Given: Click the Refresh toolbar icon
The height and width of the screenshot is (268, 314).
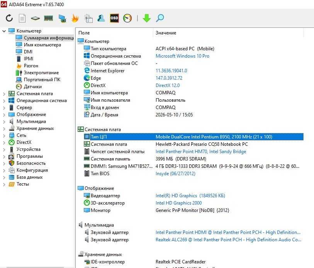Looking at the screenshot, I should click(9, 18).
